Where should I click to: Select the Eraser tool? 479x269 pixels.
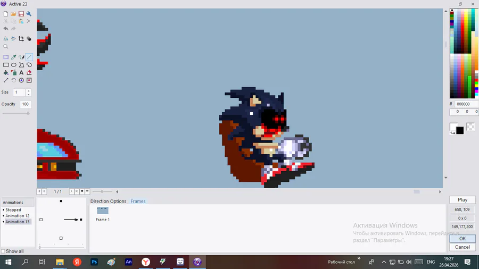click(x=29, y=73)
